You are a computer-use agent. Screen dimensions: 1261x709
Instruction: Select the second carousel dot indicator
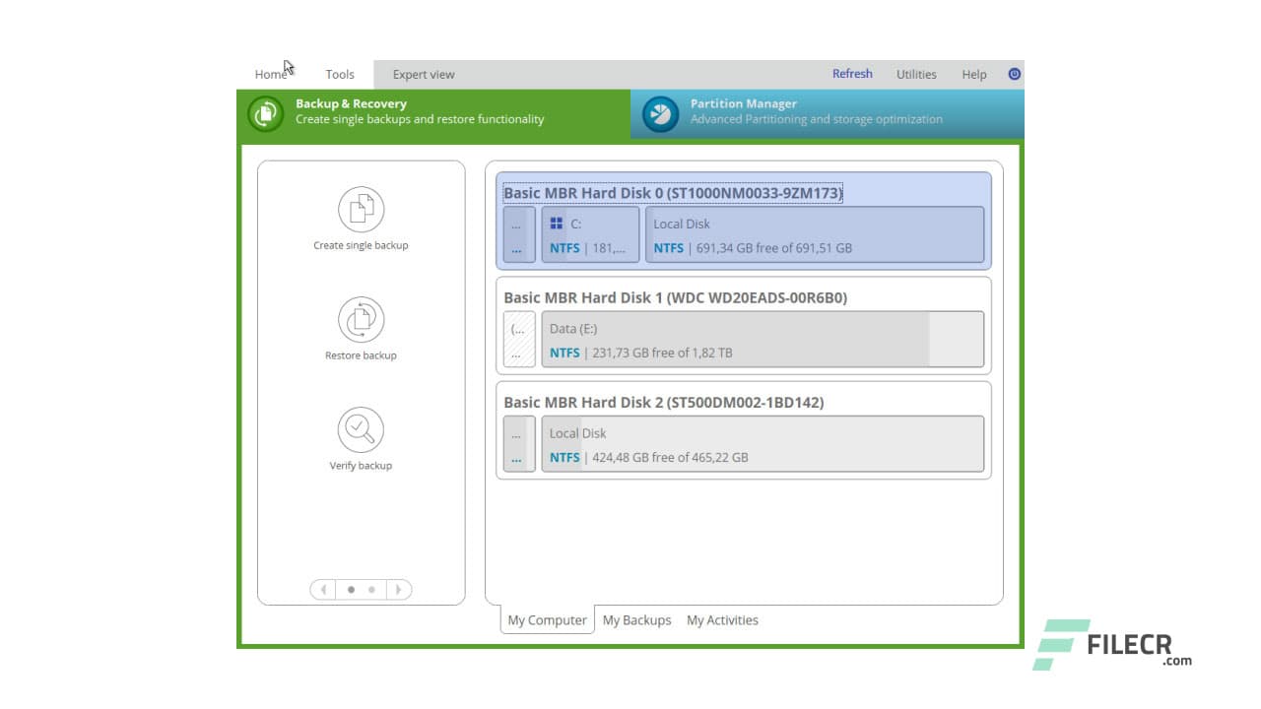click(371, 589)
